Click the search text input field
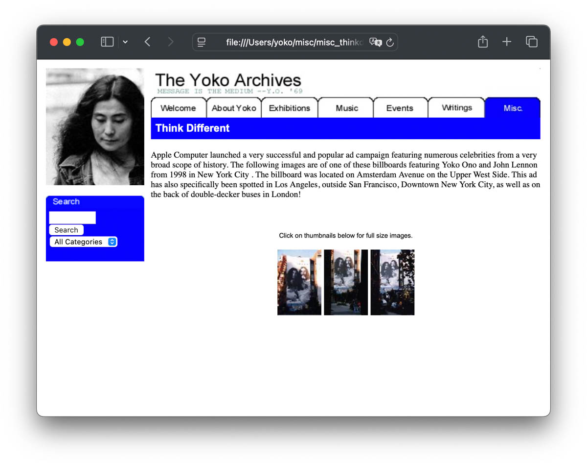 point(72,217)
